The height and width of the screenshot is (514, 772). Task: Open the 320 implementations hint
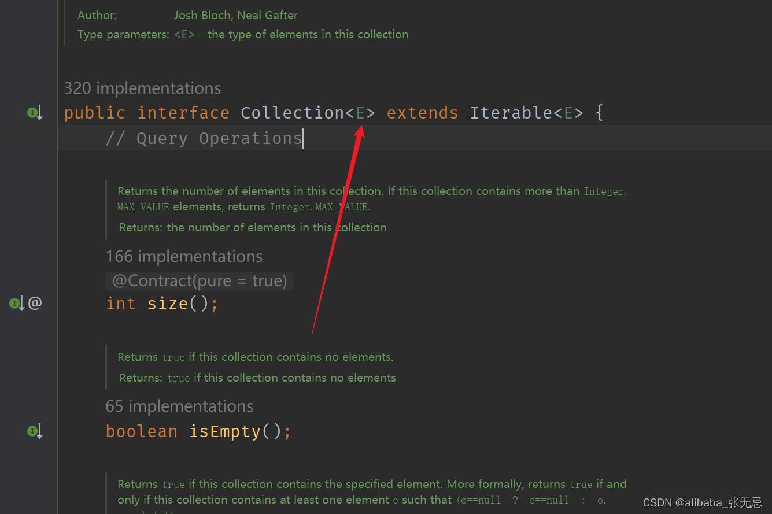[142, 88]
